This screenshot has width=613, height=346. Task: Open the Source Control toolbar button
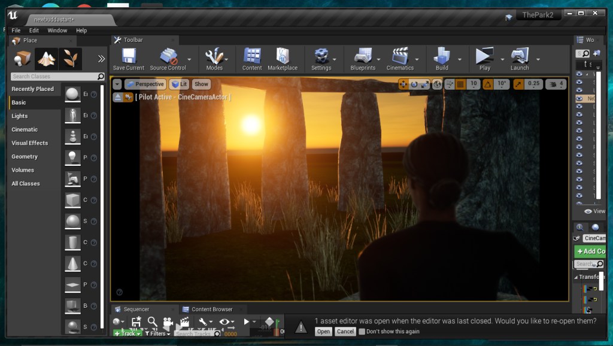click(168, 57)
